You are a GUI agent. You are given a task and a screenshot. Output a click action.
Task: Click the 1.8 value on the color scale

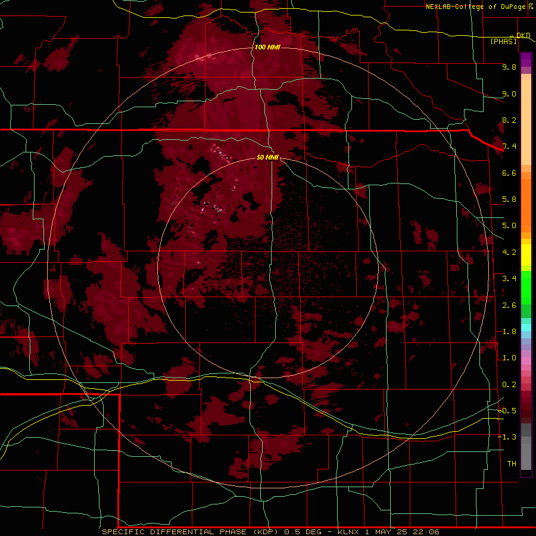(509, 332)
